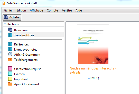Viewport: 139px width, 94px height.
Task: Select Clarification requise highlighter label
Action: tap(27, 69)
